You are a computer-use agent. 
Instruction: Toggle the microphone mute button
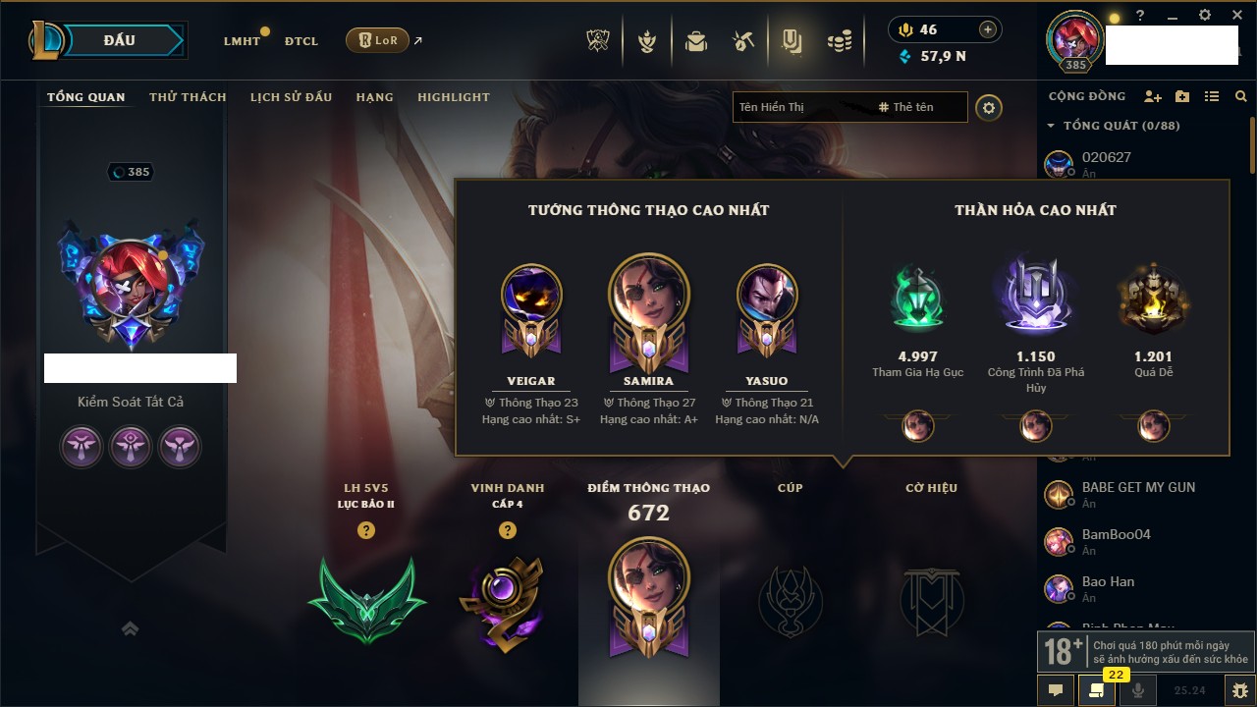point(1139,690)
